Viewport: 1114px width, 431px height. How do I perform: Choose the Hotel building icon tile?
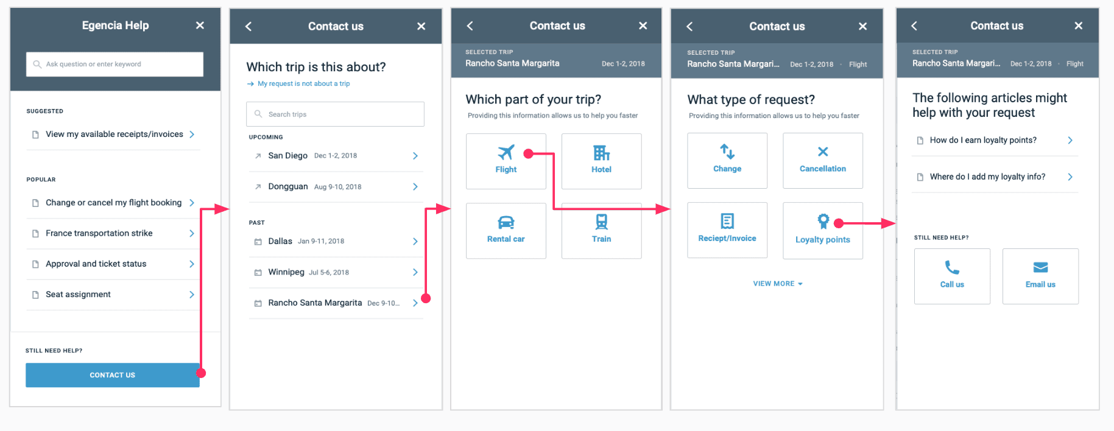tap(601, 161)
